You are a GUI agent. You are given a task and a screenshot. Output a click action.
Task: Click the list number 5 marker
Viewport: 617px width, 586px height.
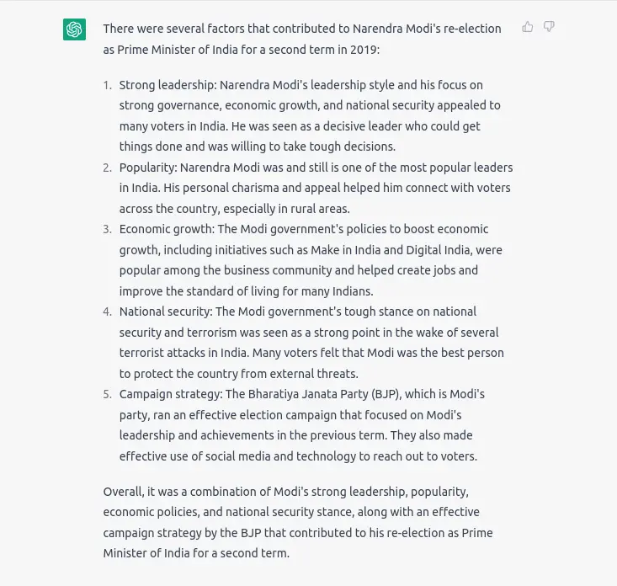tap(108, 395)
